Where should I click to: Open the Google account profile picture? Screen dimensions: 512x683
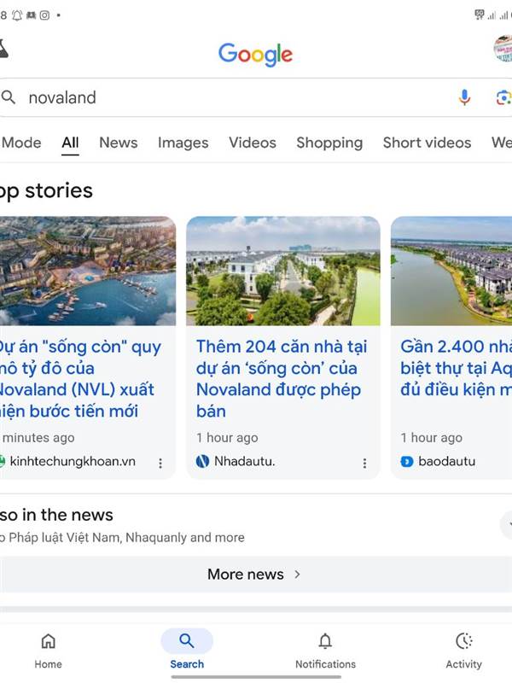click(503, 50)
